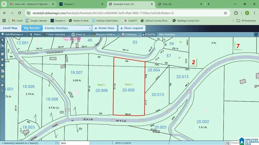Expand the Measure Tools menu
Viewport: 259px width, 145px height.
(105, 34)
